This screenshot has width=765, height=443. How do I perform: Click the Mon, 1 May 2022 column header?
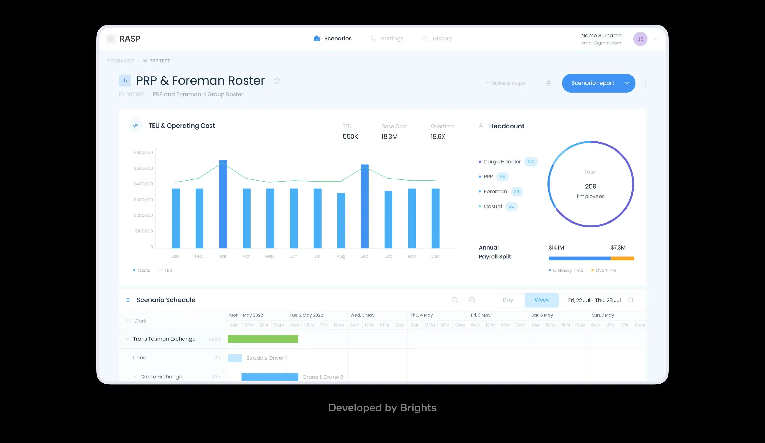pos(246,315)
